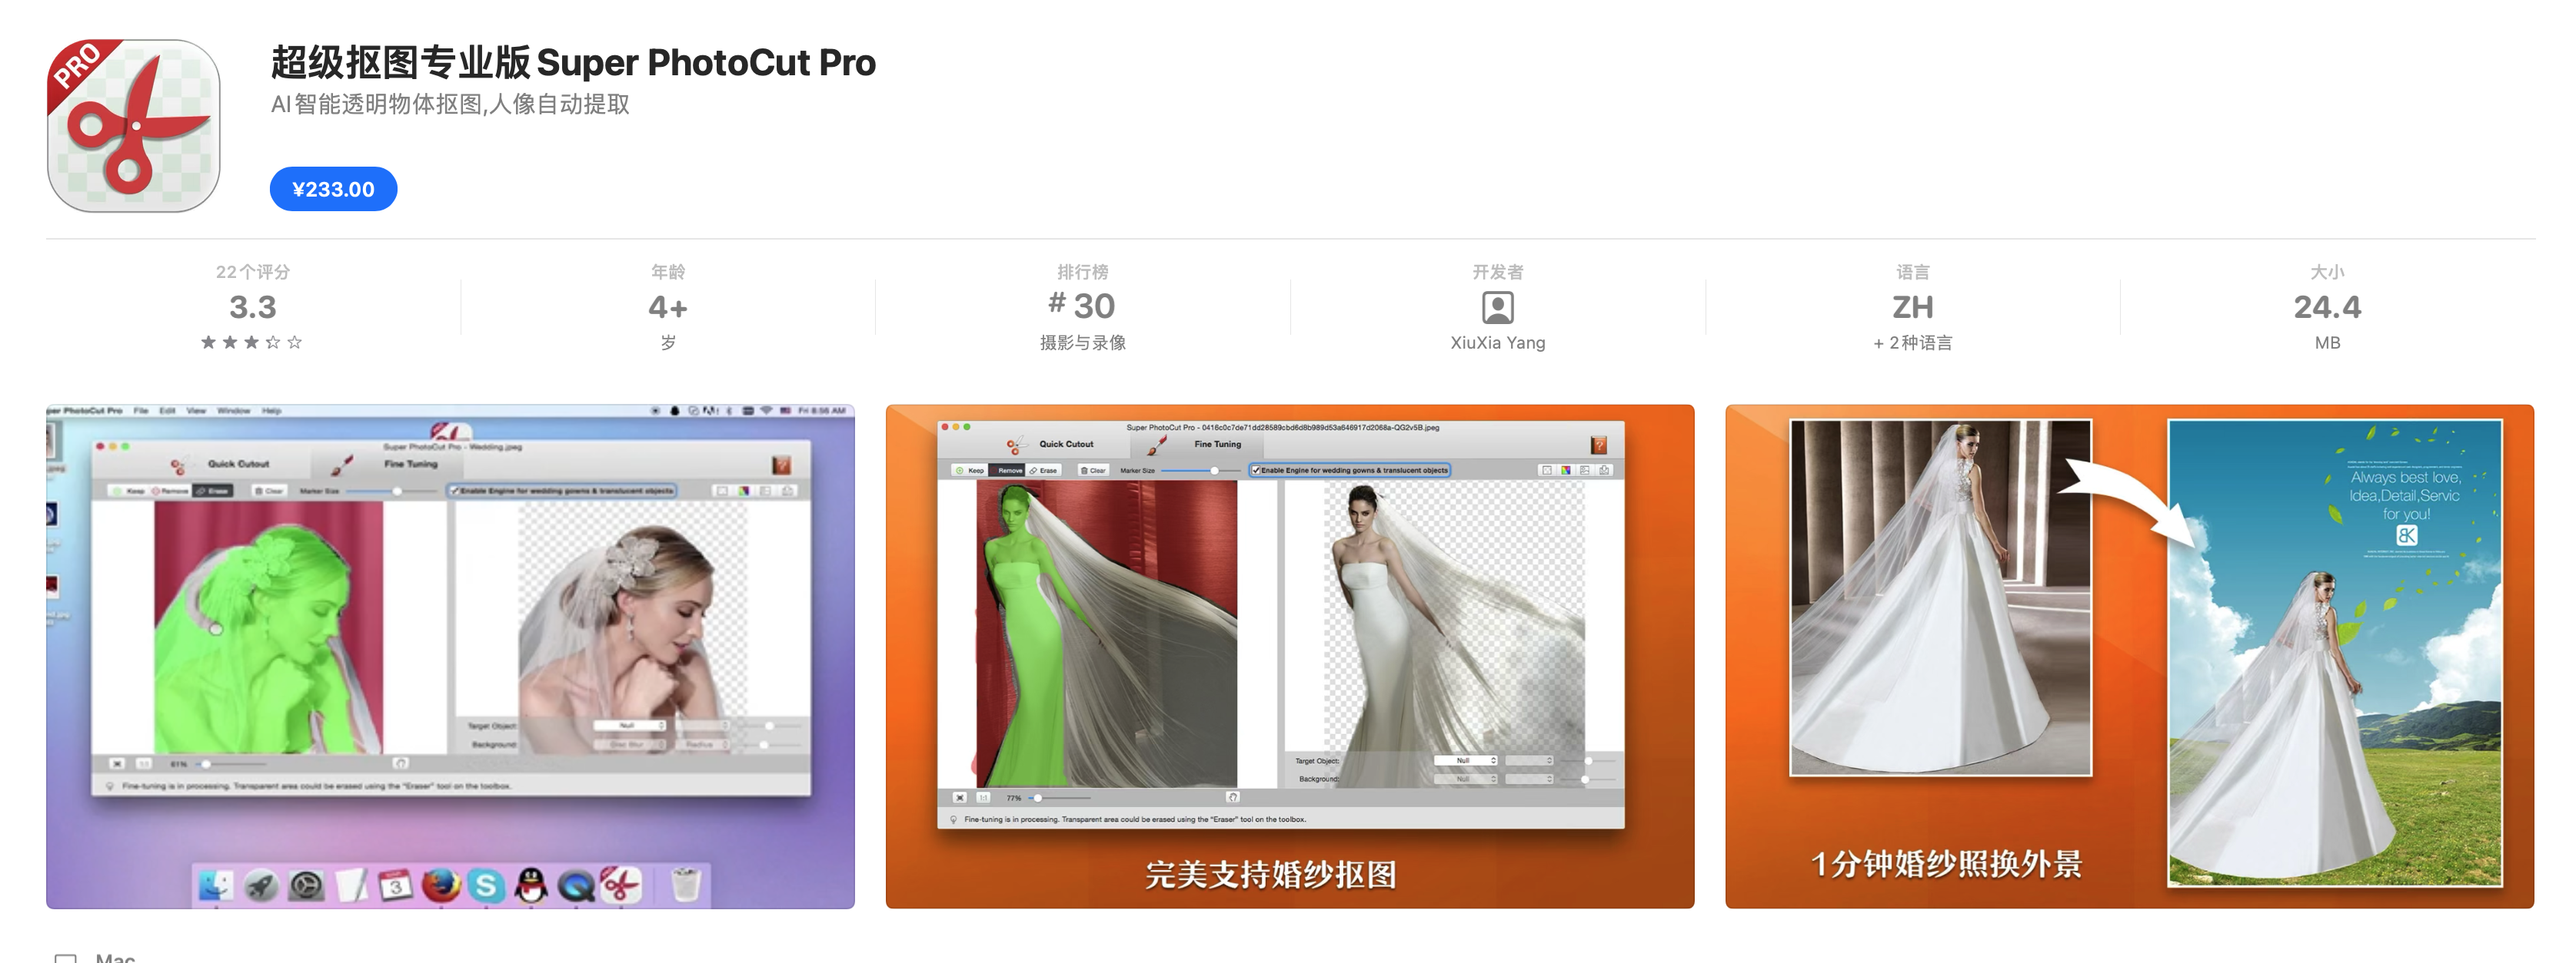2576x963 pixels.
Task: Click the developer person icon above XiuXia Yang
Action: [1497, 306]
